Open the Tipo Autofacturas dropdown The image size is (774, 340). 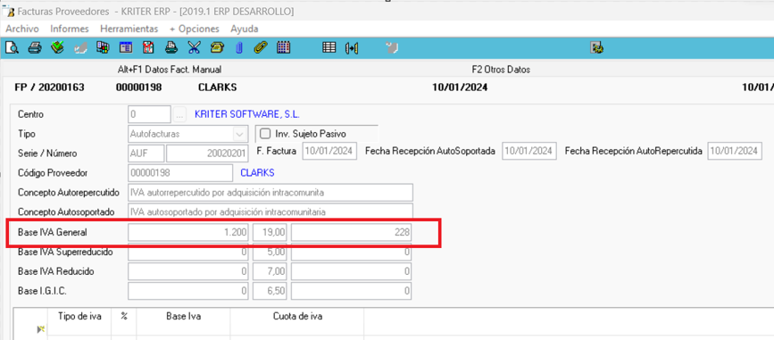click(x=239, y=134)
